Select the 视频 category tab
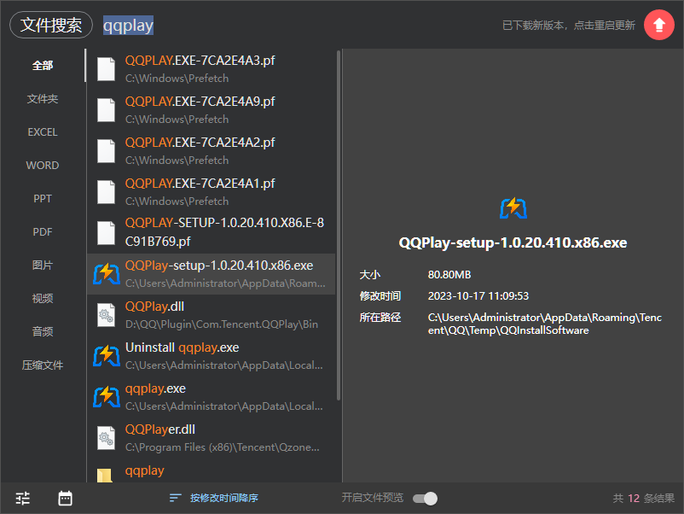The width and height of the screenshot is (684, 514). click(x=43, y=298)
